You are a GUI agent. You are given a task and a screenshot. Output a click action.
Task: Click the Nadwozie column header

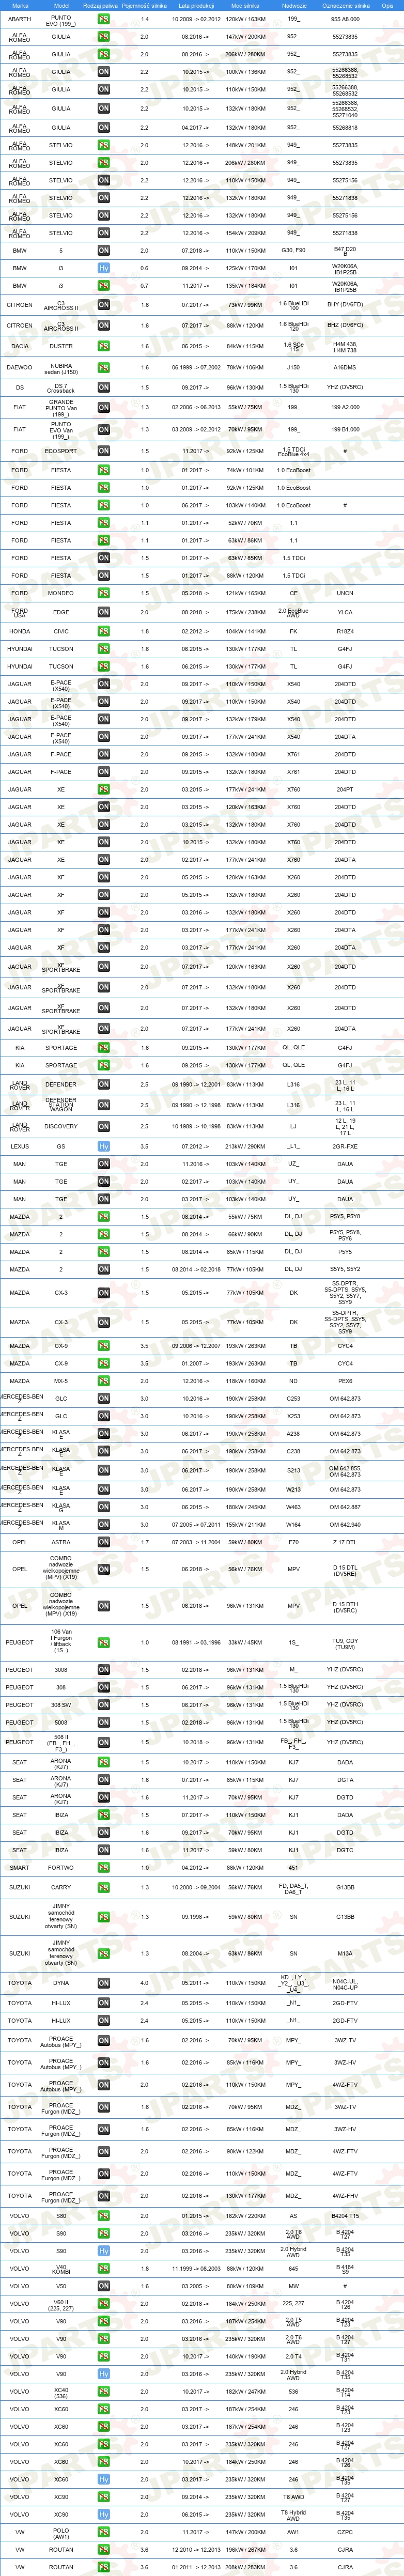294,5
